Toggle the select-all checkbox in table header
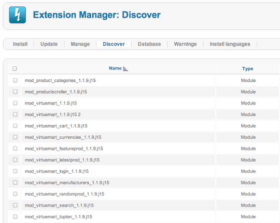Image resolution: width=280 pixels, height=223 pixels. (15, 68)
